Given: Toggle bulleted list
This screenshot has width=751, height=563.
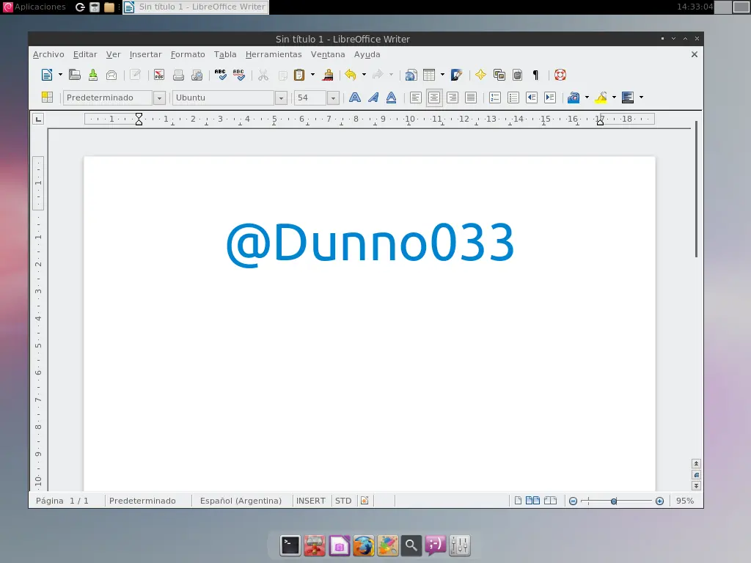Looking at the screenshot, I should (x=513, y=97).
